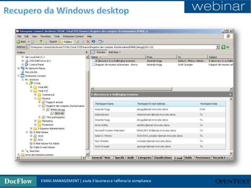Go up one folder level
The image size is (251, 188).
pyautogui.click(x=41, y=42)
